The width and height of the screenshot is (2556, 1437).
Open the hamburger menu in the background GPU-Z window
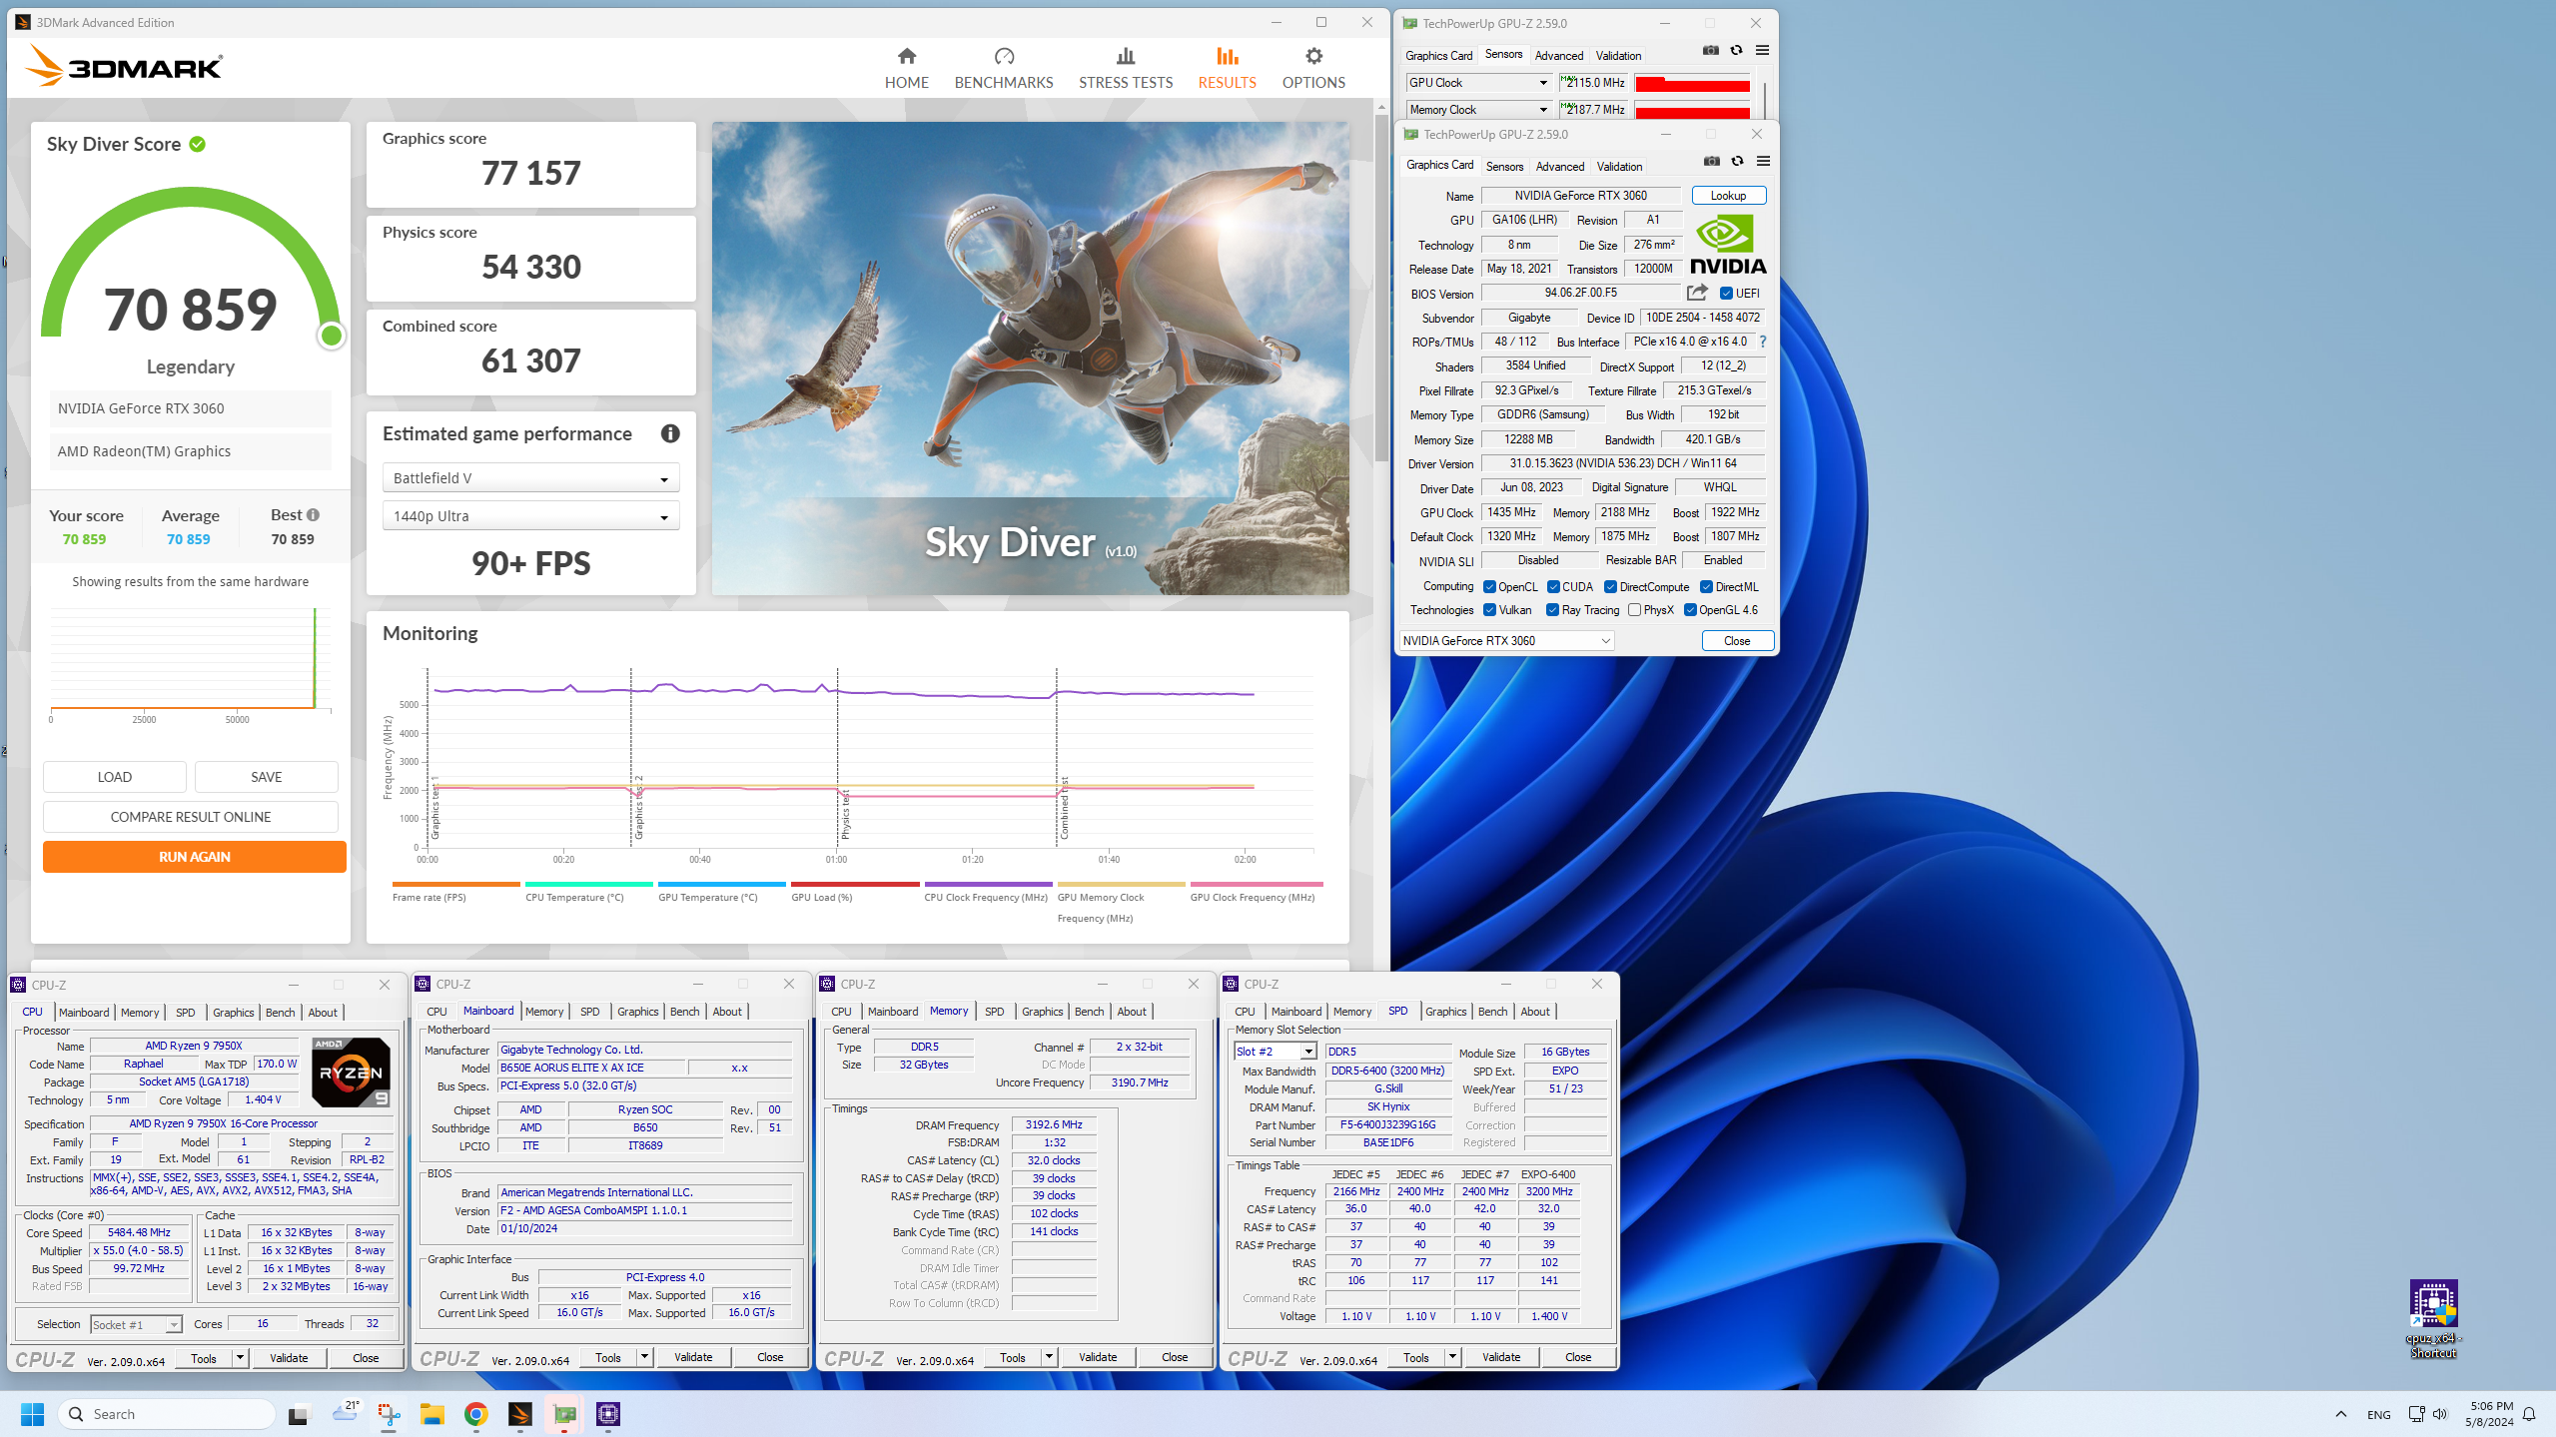click(1762, 50)
